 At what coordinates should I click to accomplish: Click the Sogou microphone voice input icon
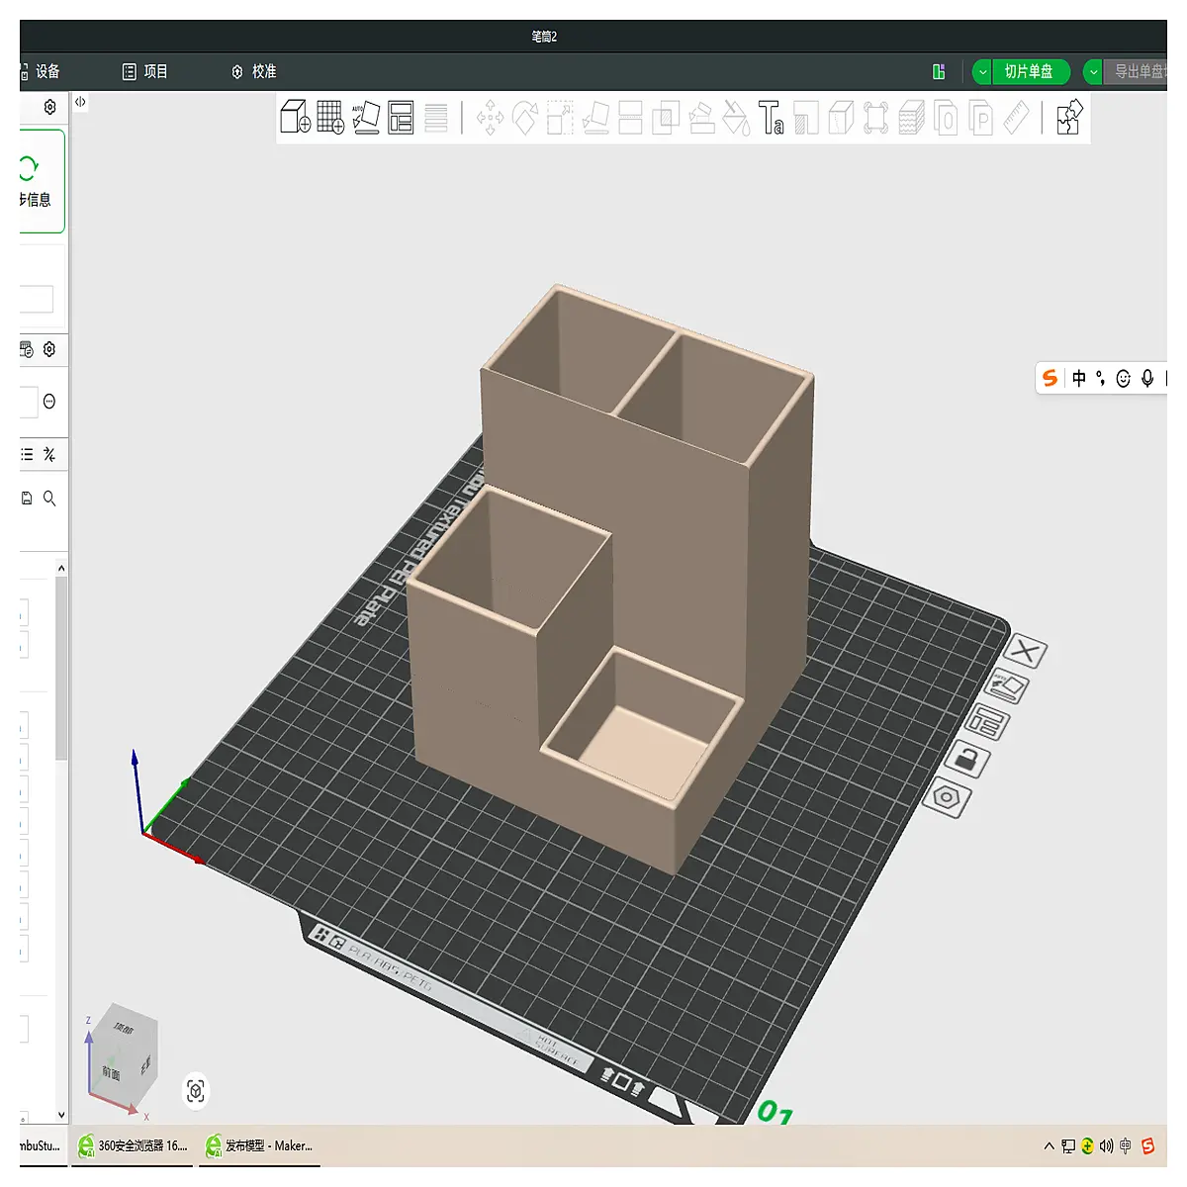click(1147, 378)
